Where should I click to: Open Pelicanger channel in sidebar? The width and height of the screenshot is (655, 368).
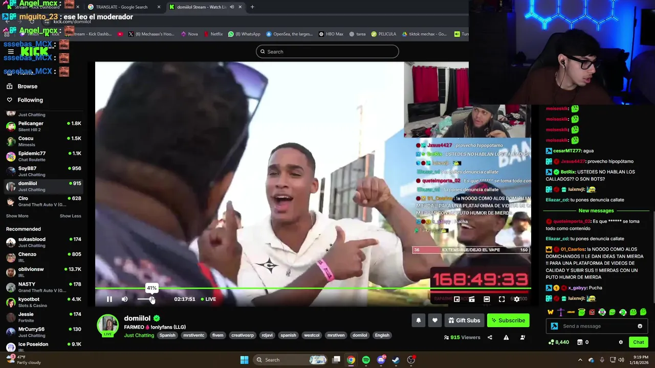pyautogui.click(x=43, y=126)
